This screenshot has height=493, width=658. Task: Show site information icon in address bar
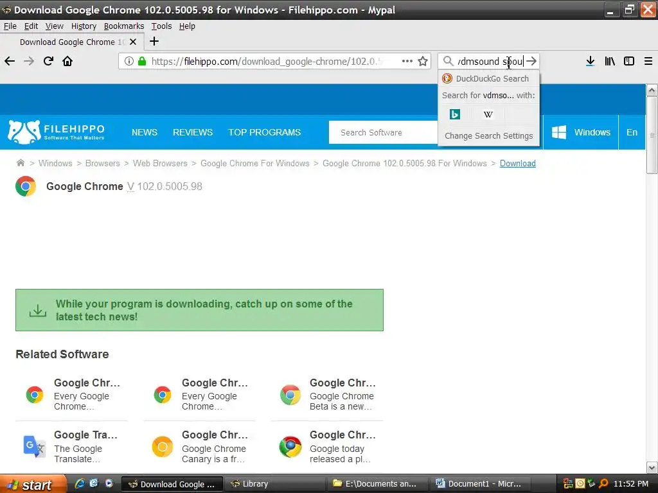pyautogui.click(x=129, y=61)
